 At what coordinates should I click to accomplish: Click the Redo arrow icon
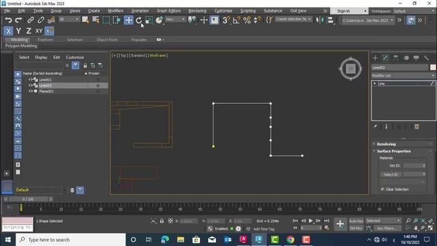(x=18, y=20)
